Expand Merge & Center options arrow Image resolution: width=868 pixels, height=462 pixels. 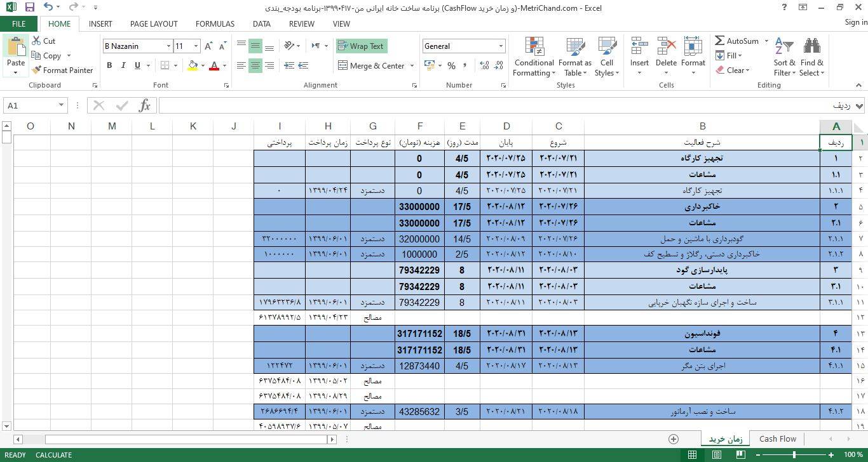click(412, 65)
